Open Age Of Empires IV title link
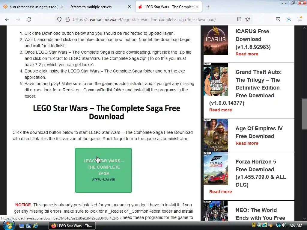Viewport: 307px width, 230px height. click(x=259, y=132)
